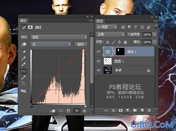Clip adjustment to layer below icon
The image size is (176, 131).
click(x=53, y=111)
